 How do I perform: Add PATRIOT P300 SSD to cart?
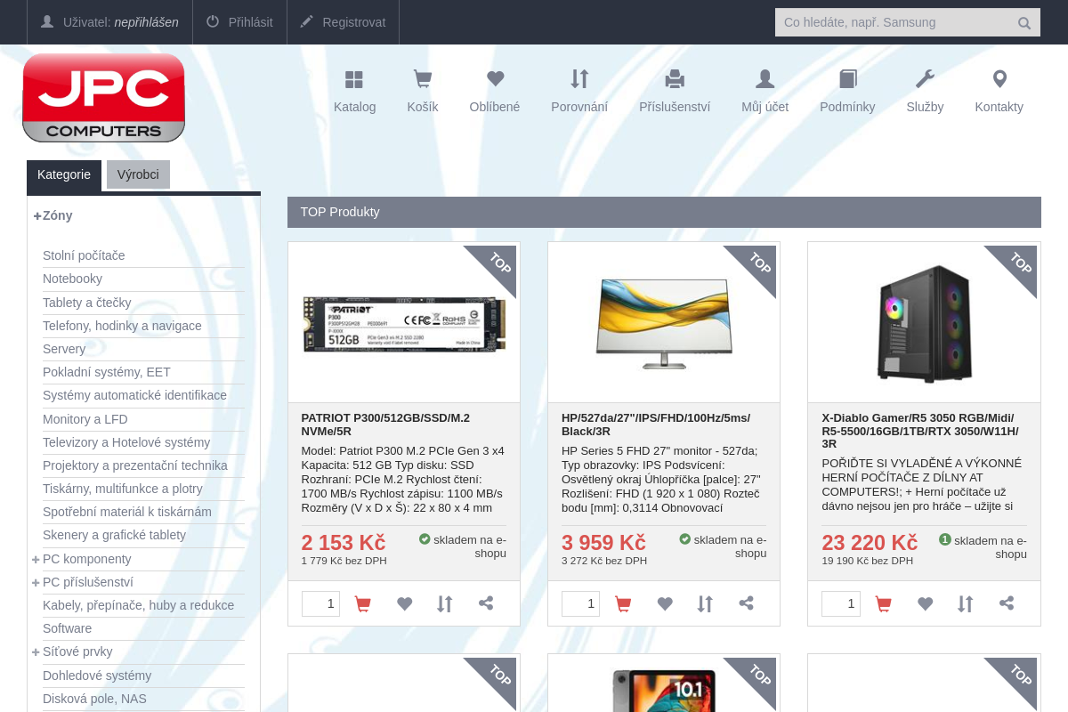tap(362, 604)
